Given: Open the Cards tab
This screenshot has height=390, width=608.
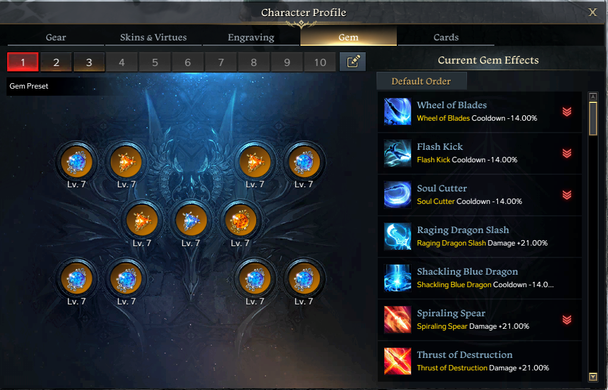Looking at the screenshot, I should (446, 37).
